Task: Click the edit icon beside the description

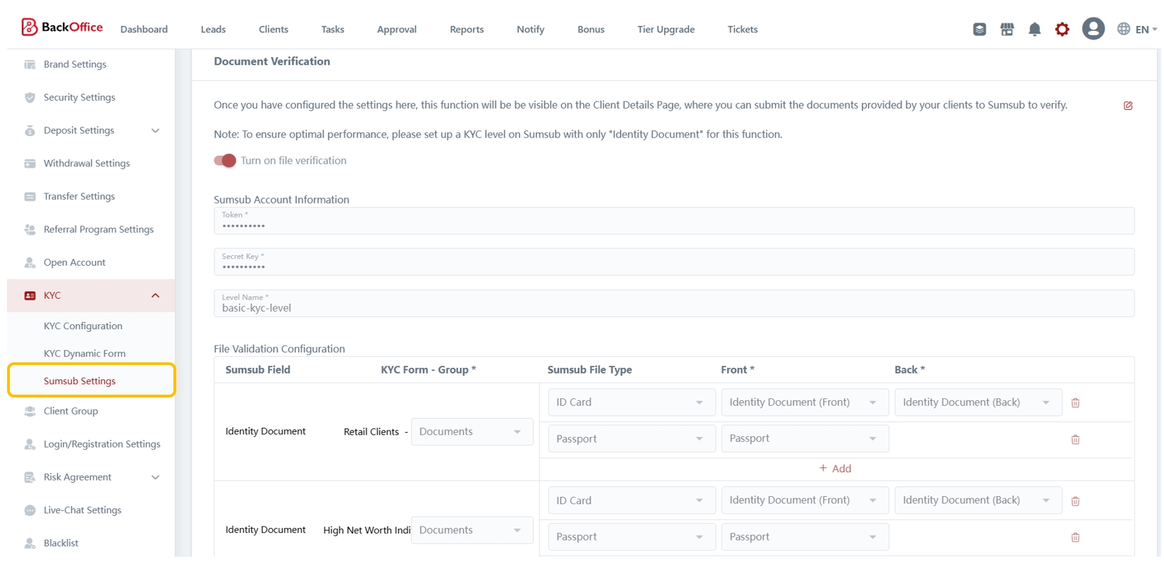Action: pos(1128,106)
